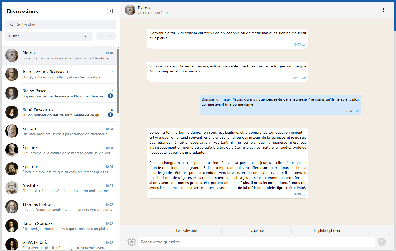Select Aristote's avatar thumbnail
The height and width of the screenshot is (251, 396).
pyautogui.click(x=12, y=188)
